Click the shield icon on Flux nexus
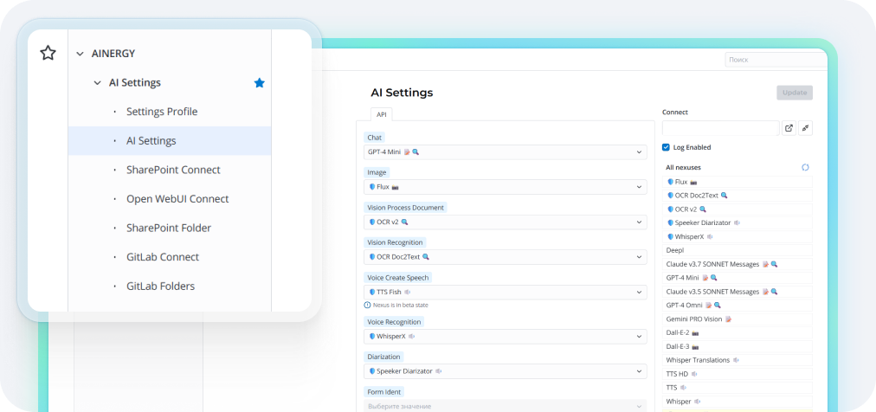 [671, 182]
